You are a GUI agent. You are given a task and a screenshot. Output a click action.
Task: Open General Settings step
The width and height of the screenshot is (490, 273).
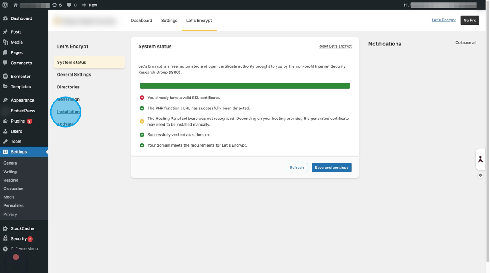(x=74, y=75)
